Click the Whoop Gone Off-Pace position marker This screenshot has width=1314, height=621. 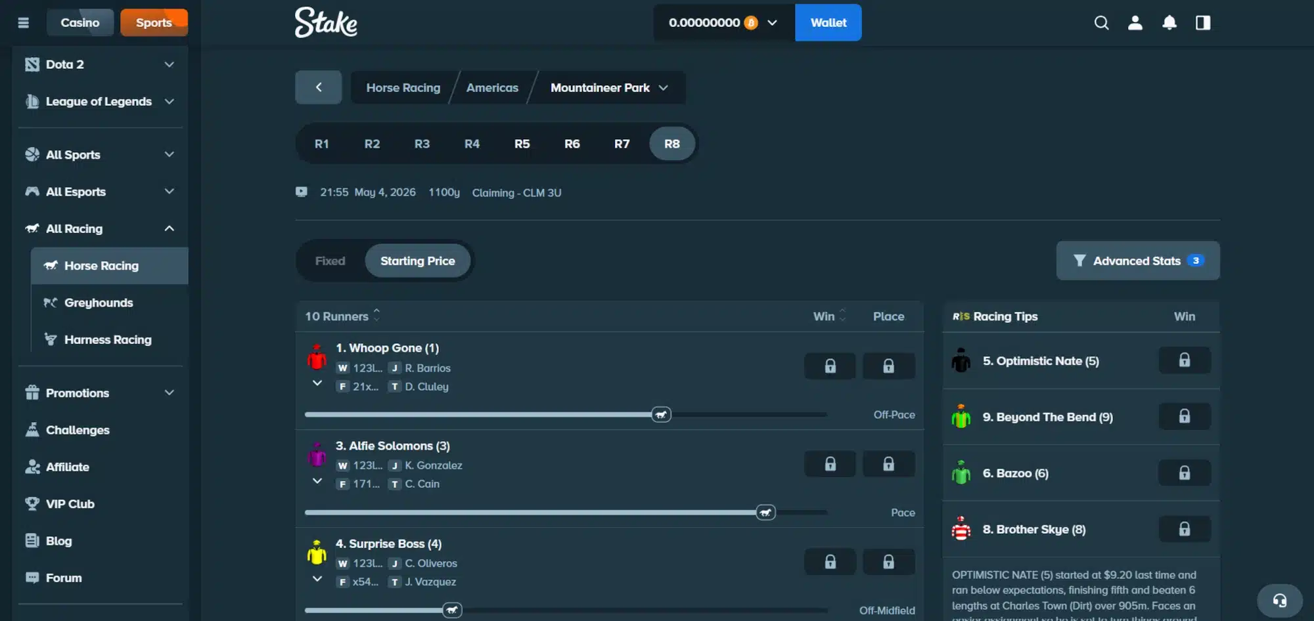click(x=661, y=414)
